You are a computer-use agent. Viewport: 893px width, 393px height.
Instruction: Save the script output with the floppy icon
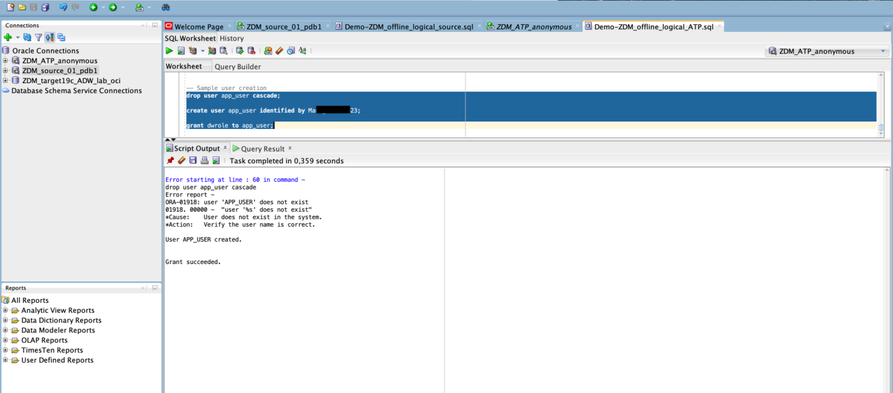pyautogui.click(x=193, y=160)
